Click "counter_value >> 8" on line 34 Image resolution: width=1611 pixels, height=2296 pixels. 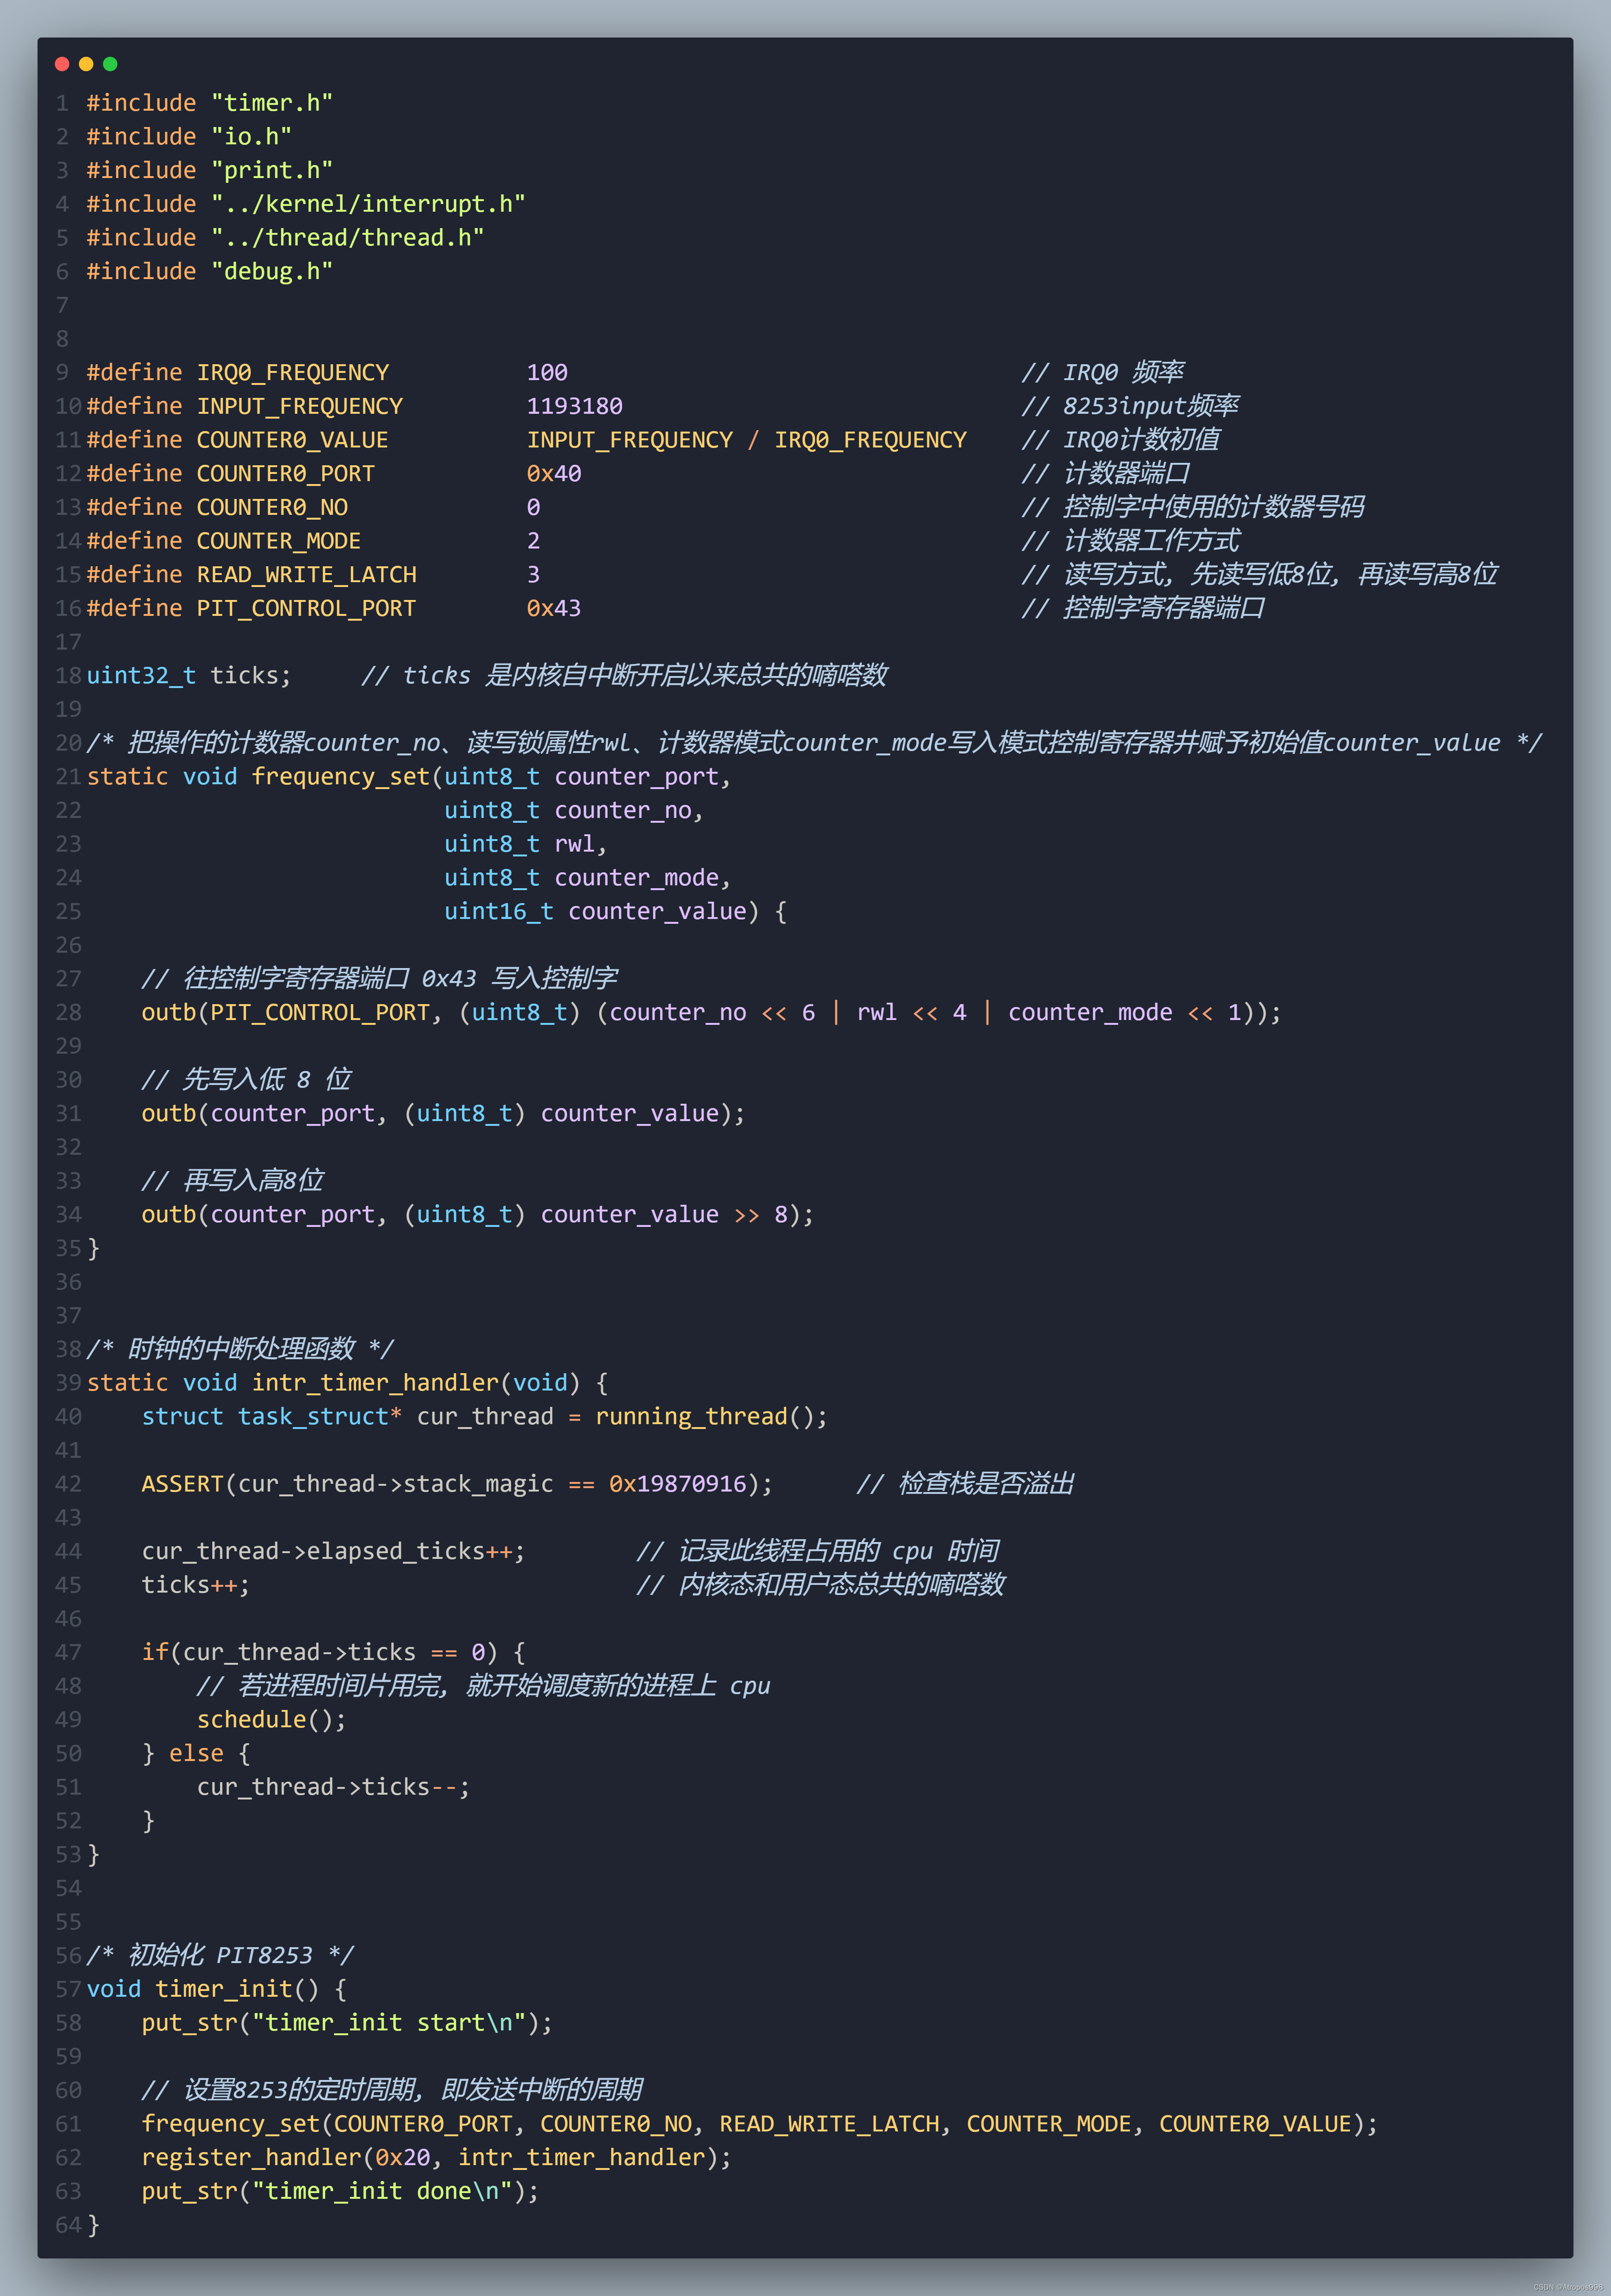tap(665, 1215)
